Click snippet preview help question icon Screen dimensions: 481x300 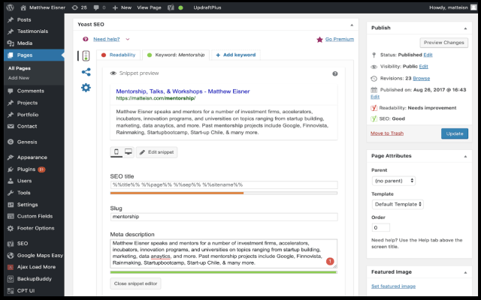335,73
